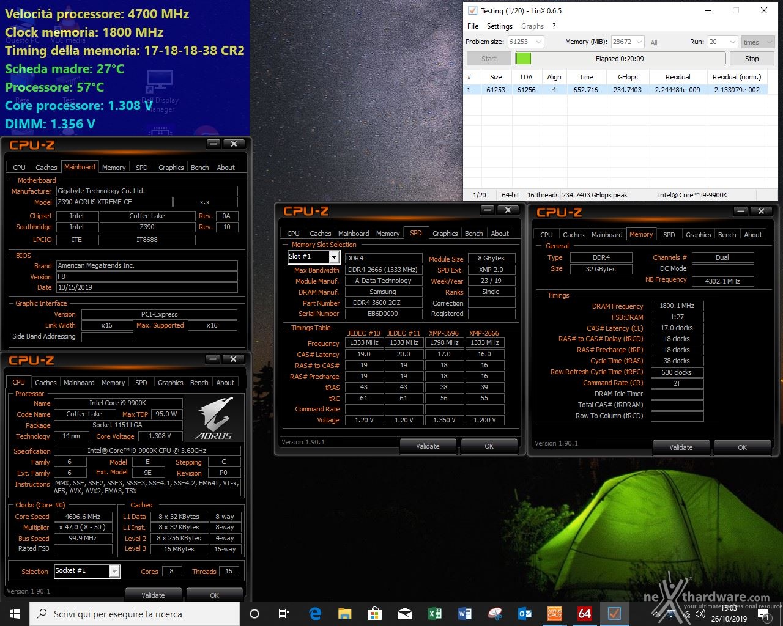Screen dimensions: 783x626
Task: Open Microsoft Store taskbar icon
Action: point(374,614)
